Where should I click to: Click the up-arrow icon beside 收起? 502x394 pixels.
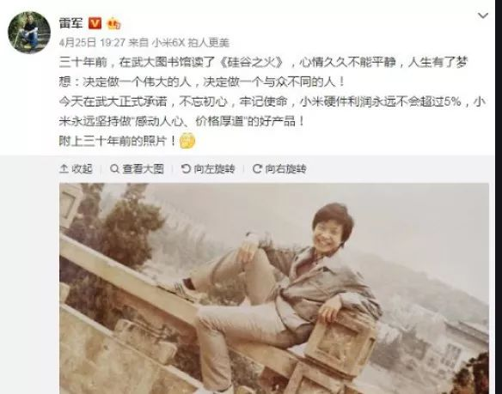click(x=64, y=168)
